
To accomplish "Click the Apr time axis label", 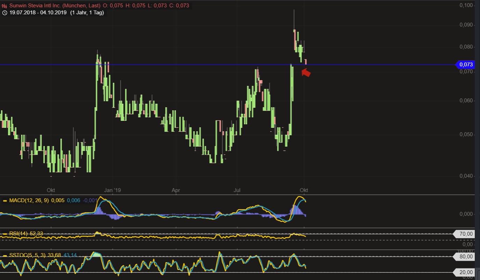I will (176, 190).
